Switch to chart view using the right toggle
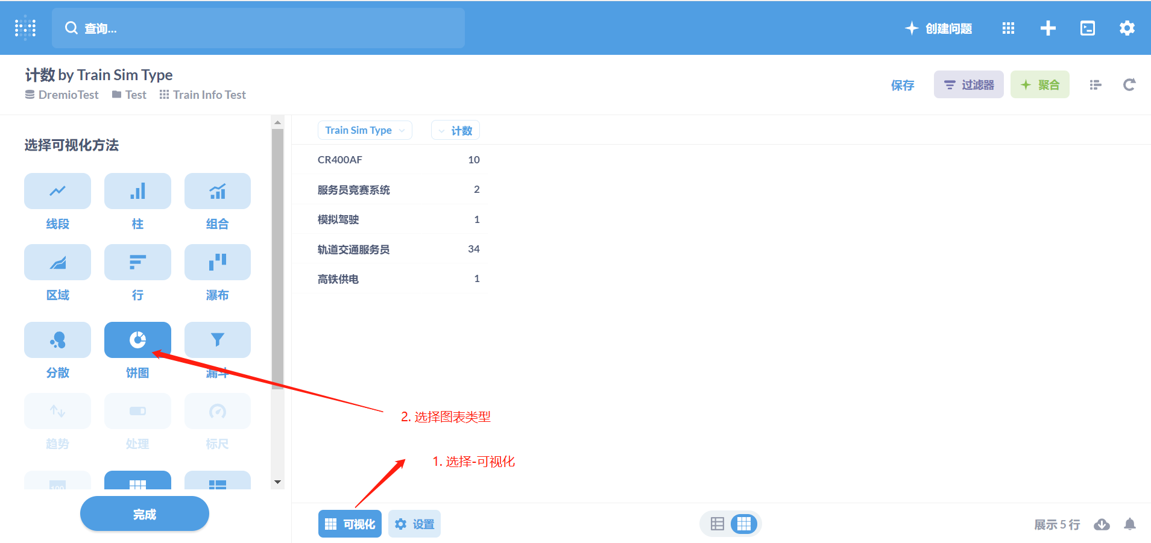Viewport: 1151px width, 543px height. pyautogui.click(x=744, y=524)
